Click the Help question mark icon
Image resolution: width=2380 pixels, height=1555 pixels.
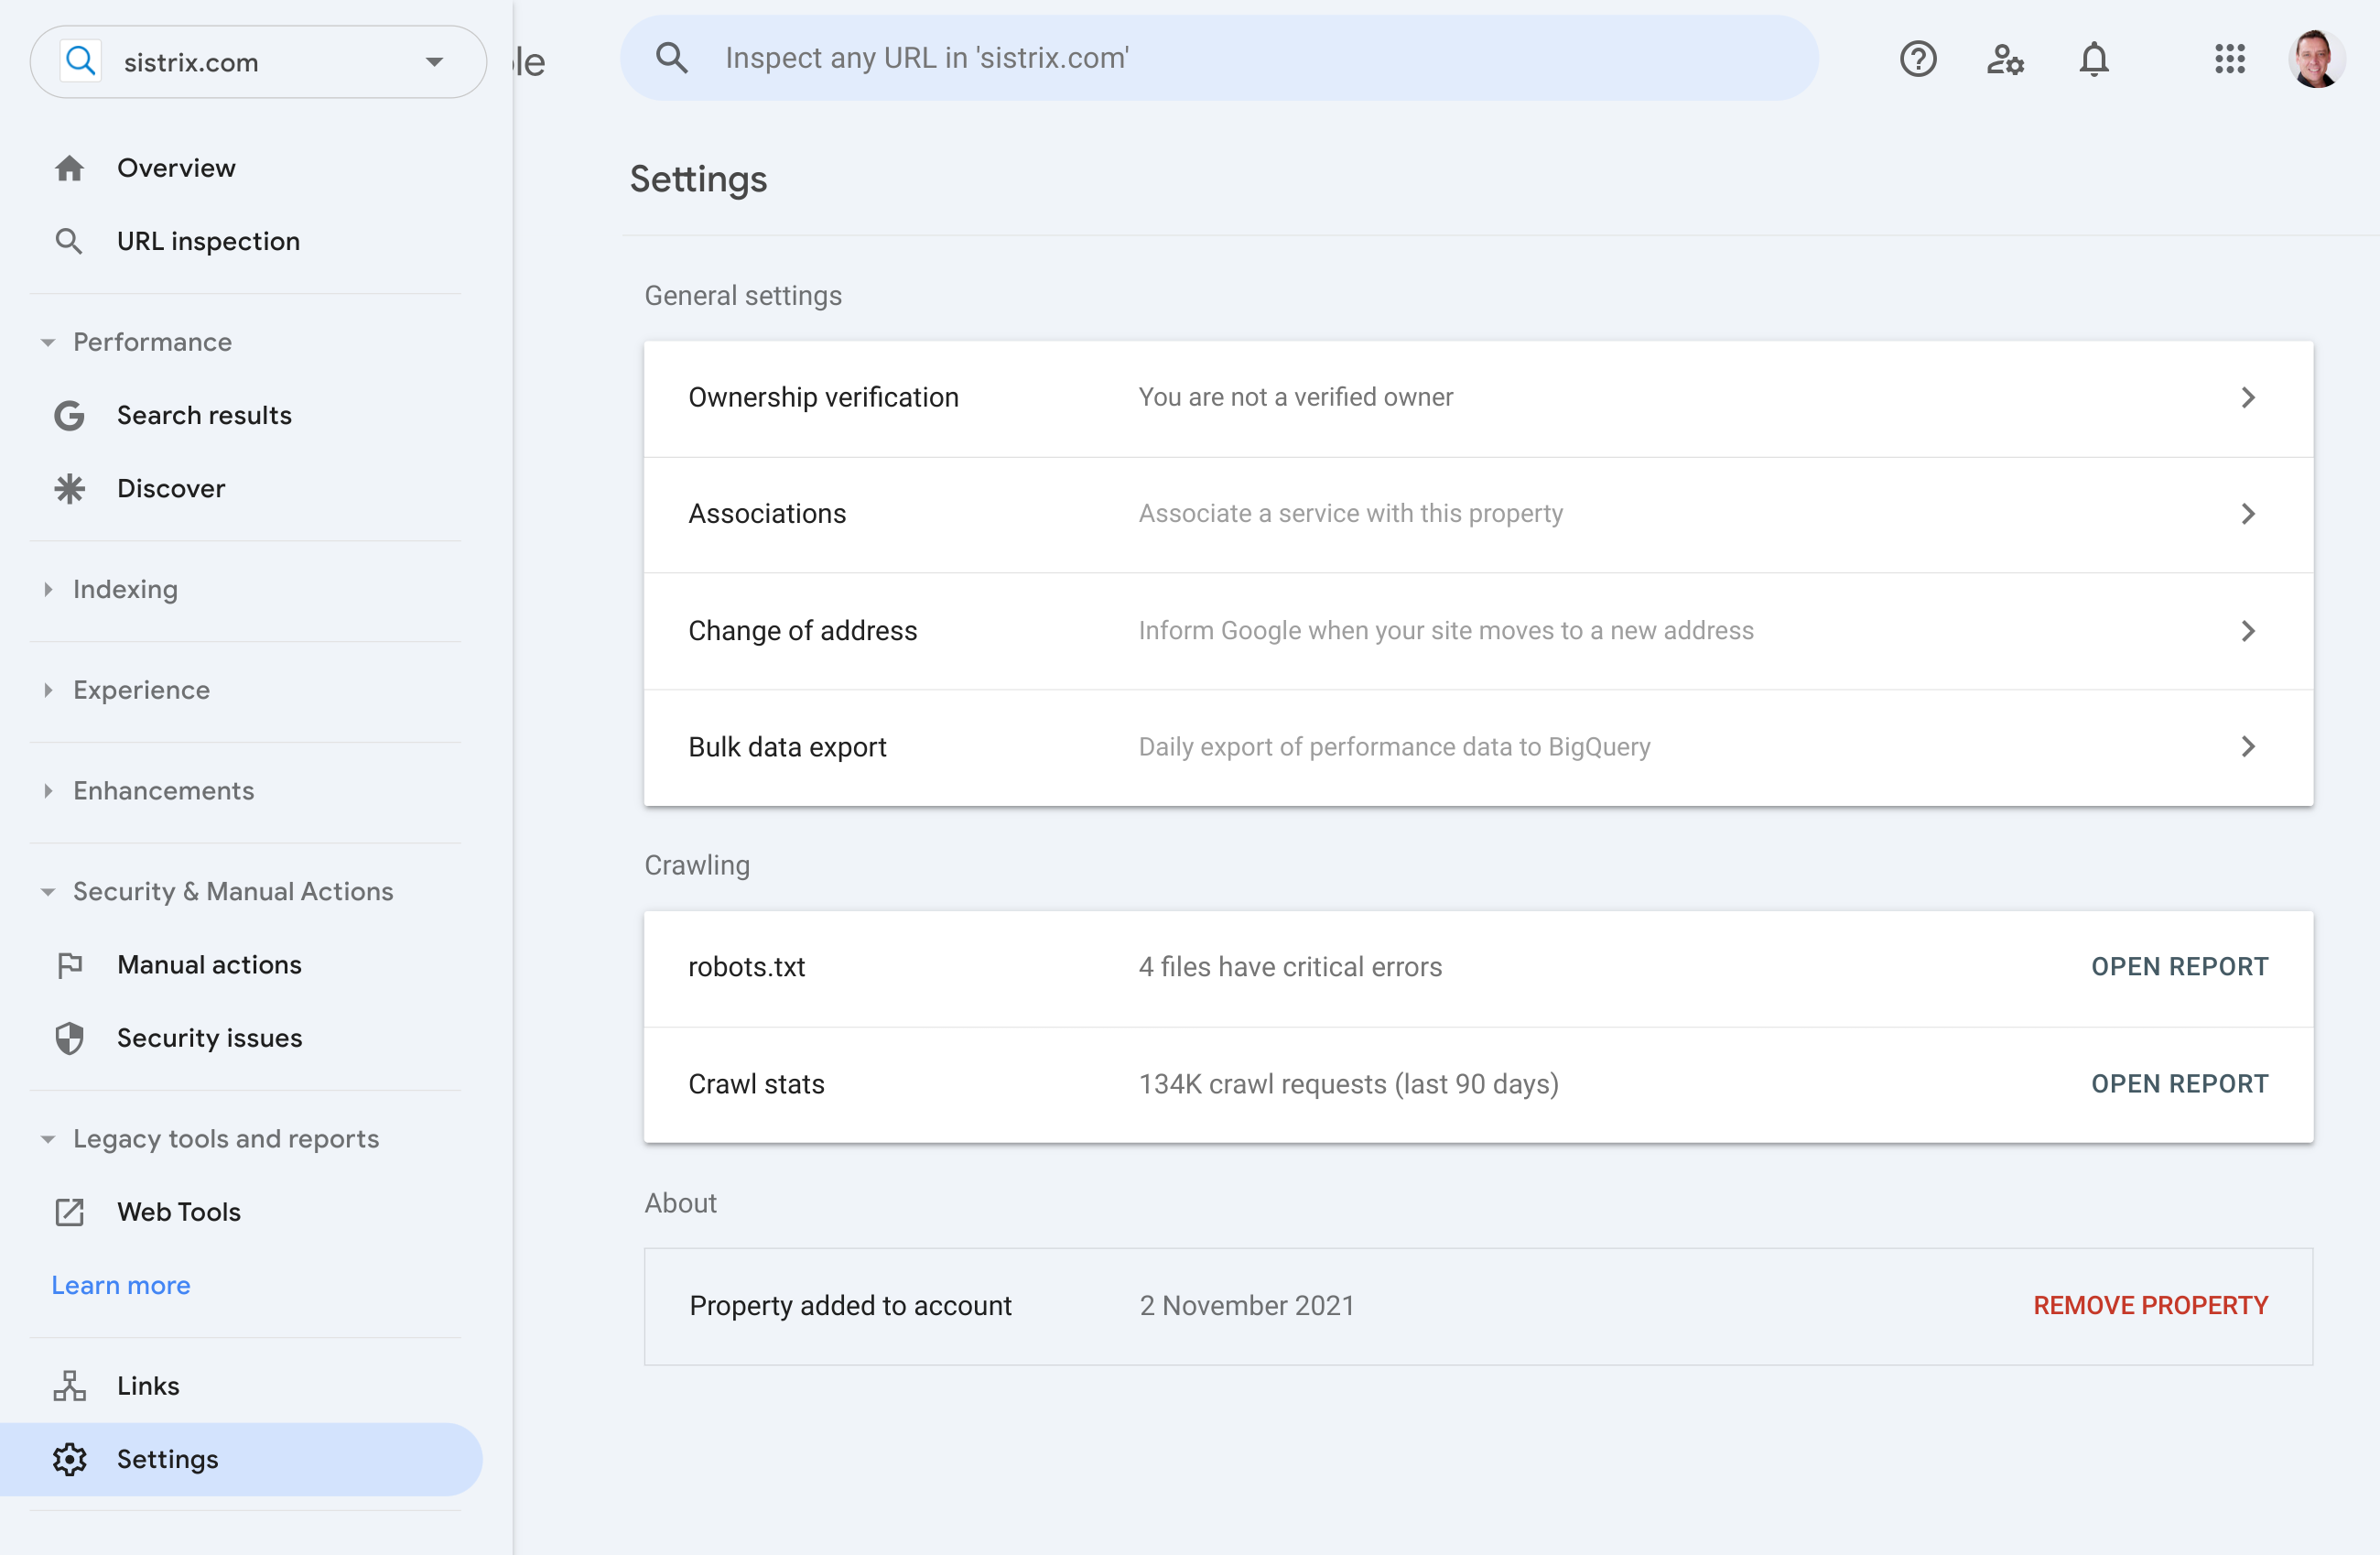[1917, 59]
